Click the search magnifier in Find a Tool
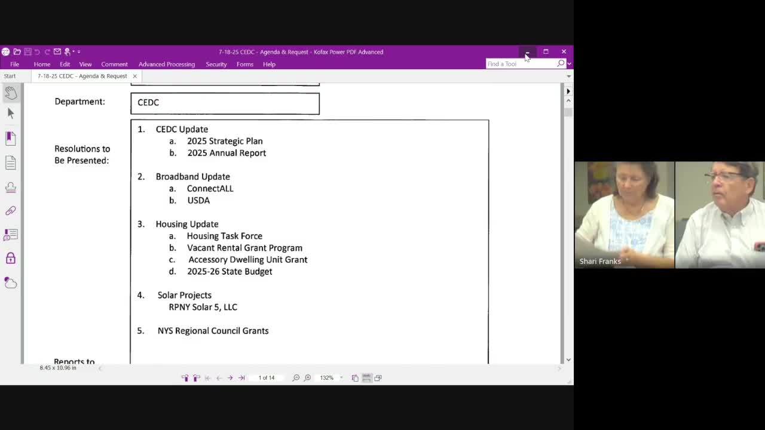 (x=561, y=63)
